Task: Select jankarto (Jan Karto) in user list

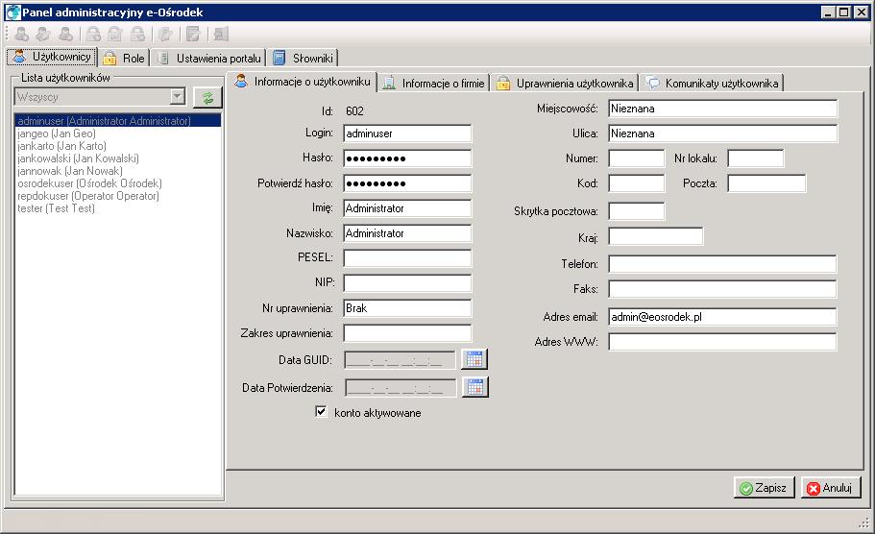Action: pos(118,146)
